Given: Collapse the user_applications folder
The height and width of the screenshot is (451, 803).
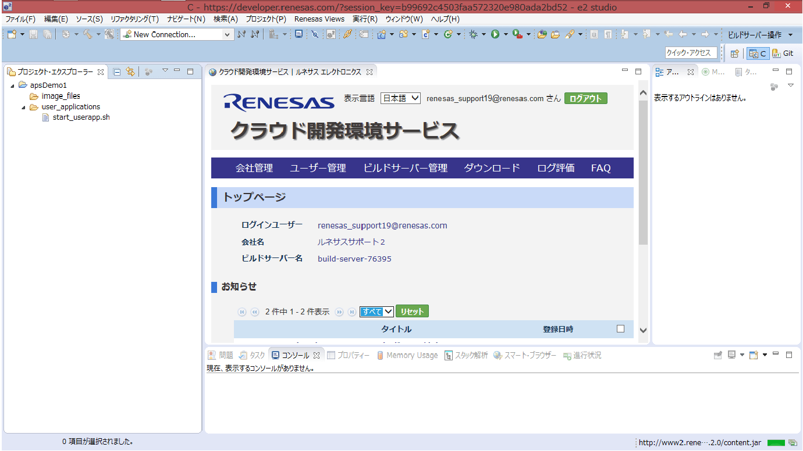Looking at the screenshot, I should [23, 107].
